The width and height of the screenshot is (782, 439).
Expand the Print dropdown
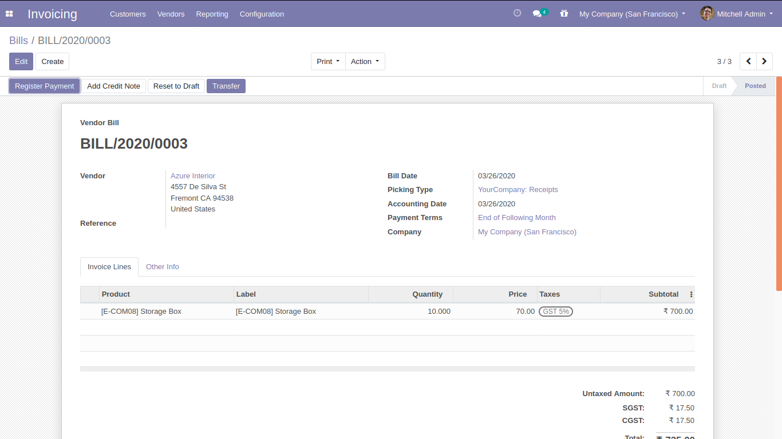[328, 61]
